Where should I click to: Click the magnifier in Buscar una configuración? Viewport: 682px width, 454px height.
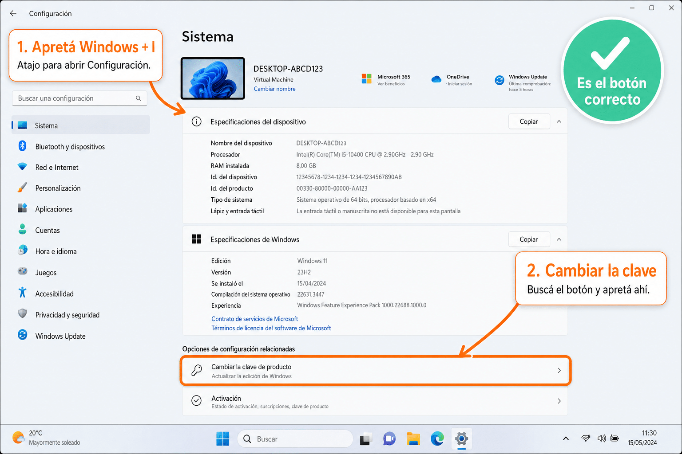(x=139, y=98)
